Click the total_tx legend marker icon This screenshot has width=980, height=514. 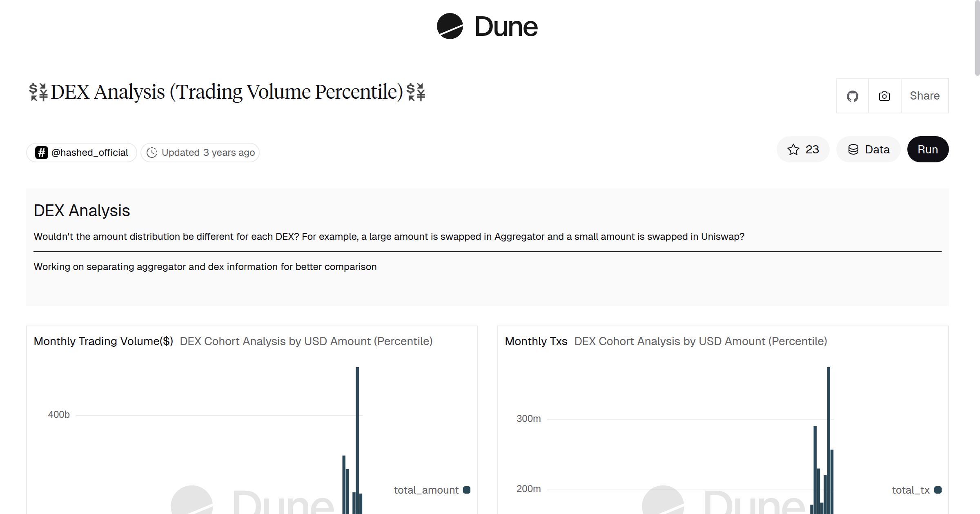938,490
